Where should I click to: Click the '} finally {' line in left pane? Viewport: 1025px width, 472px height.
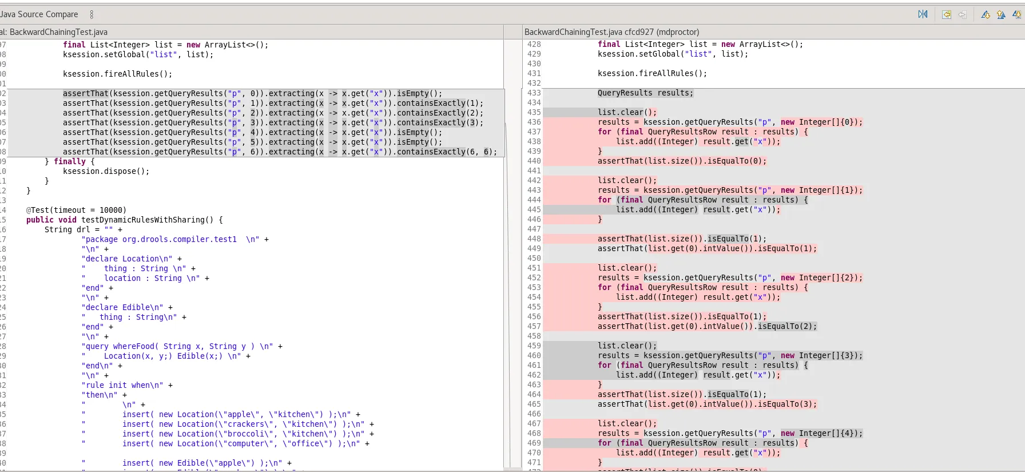click(70, 161)
